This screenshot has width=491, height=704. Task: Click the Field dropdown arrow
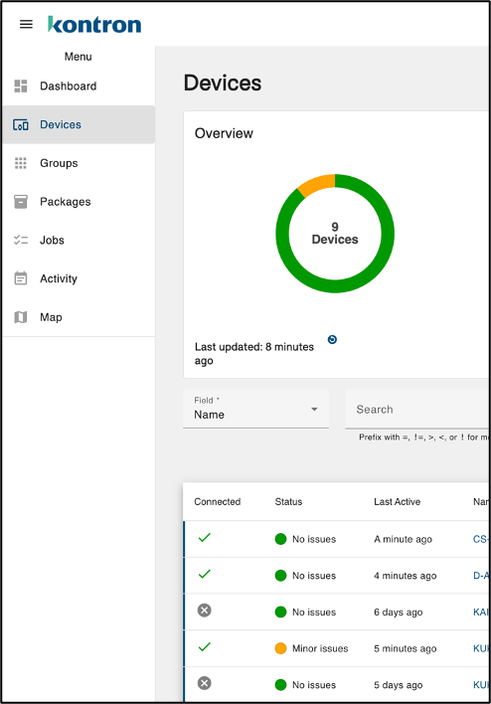(x=314, y=409)
